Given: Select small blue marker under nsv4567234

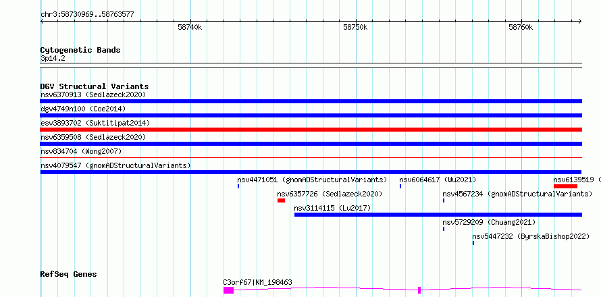Looking at the screenshot, I should coord(444,200).
